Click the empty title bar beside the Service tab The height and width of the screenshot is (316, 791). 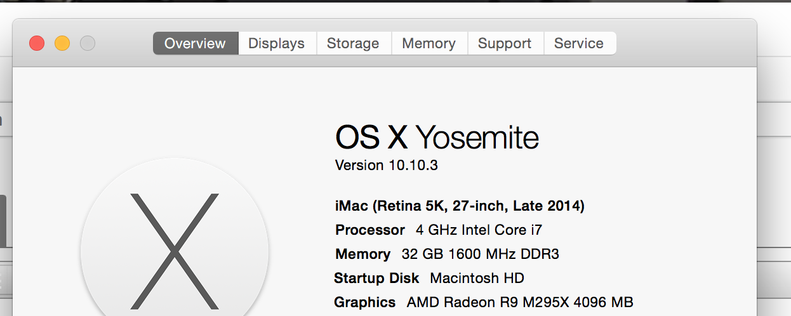(x=686, y=44)
